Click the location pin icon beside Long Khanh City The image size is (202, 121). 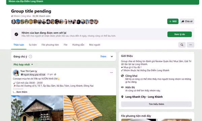122,97
